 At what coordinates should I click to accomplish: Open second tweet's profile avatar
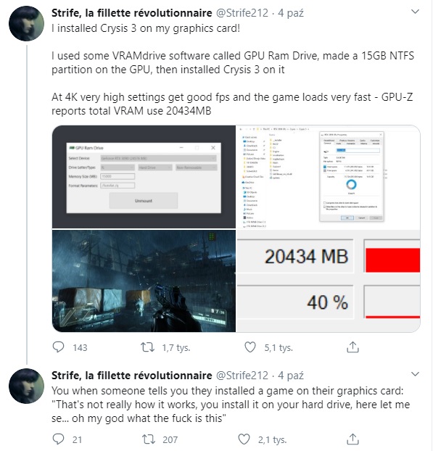pos(26,386)
